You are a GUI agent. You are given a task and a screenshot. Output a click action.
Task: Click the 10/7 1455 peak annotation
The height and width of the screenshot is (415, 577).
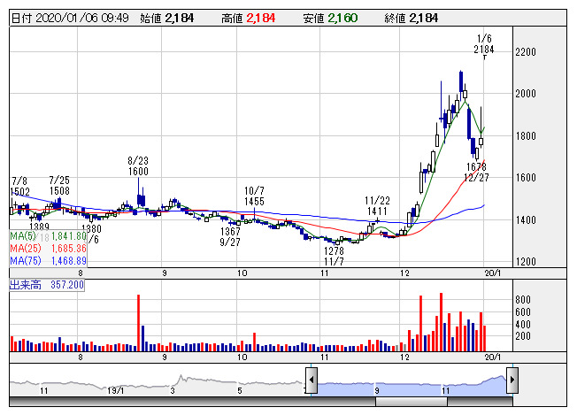coord(255,196)
